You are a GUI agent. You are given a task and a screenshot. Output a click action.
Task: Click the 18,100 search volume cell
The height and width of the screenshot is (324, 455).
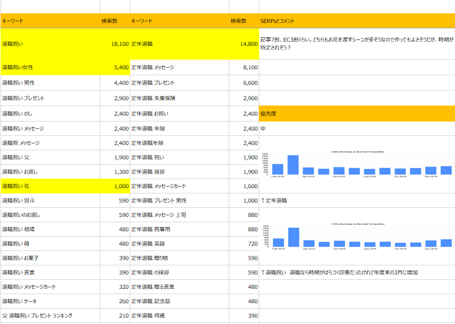pos(115,44)
